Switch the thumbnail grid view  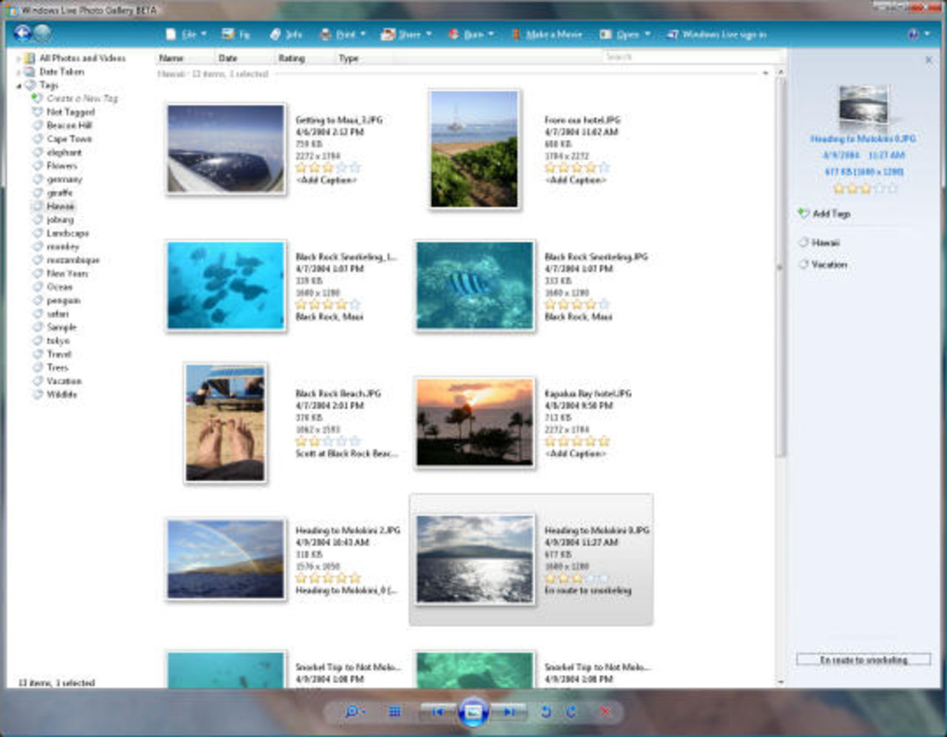[x=395, y=712]
